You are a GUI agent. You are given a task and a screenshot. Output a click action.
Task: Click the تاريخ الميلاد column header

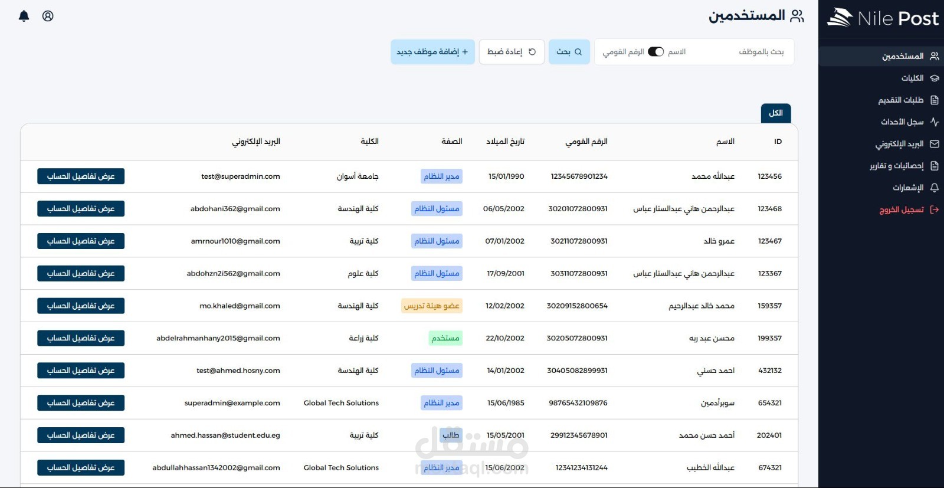[x=505, y=142]
